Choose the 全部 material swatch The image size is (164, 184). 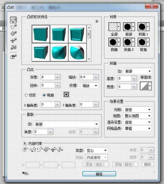click(114, 27)
